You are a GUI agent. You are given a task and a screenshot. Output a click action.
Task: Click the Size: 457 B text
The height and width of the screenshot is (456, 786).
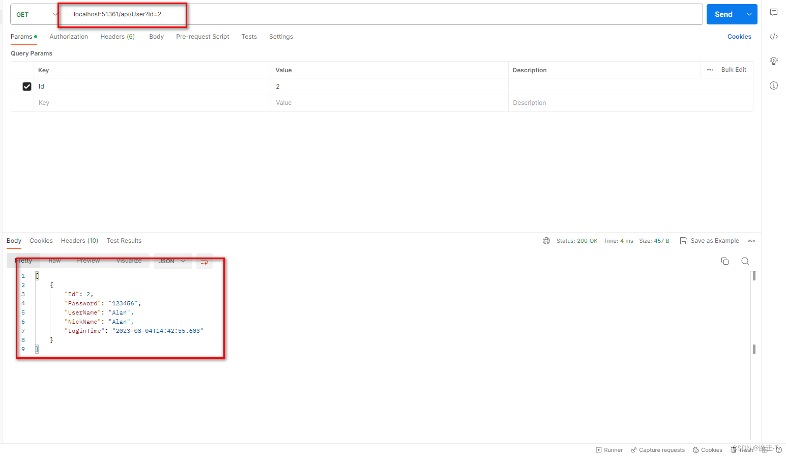pos(654,241)
